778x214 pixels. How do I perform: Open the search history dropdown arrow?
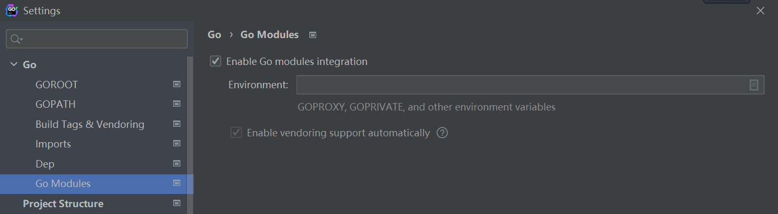click(x=22, y=40)
